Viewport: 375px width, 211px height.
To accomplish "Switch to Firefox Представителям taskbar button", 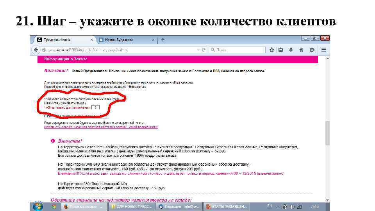I will 84,206.
